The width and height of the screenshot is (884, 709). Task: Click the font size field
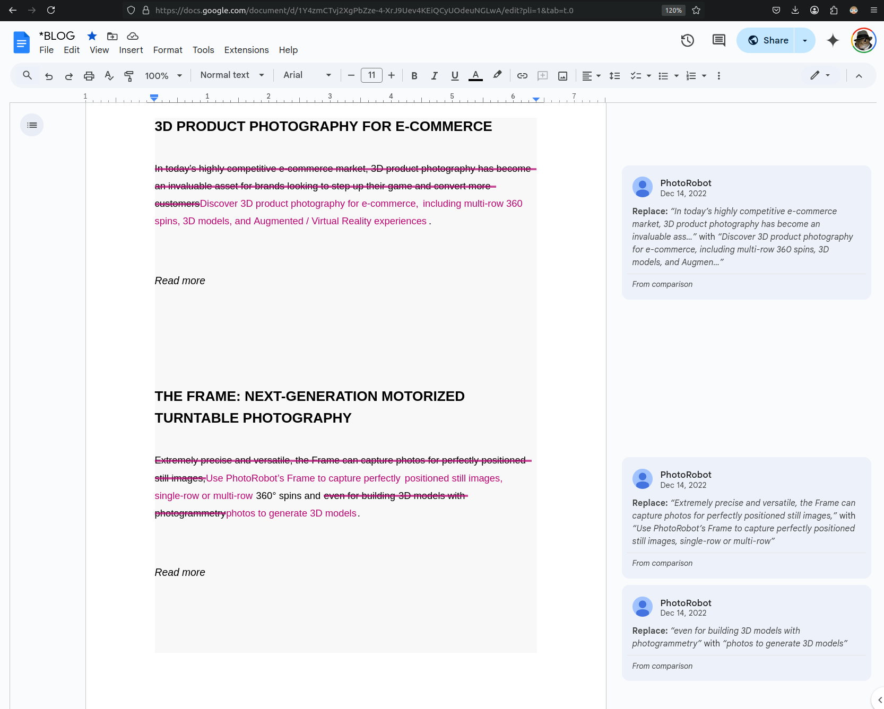371,75
